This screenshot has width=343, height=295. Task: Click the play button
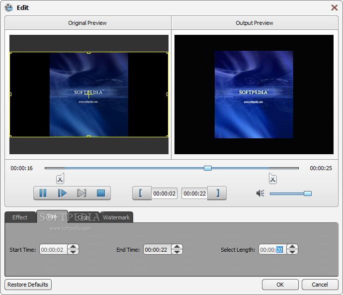(62, 193)
